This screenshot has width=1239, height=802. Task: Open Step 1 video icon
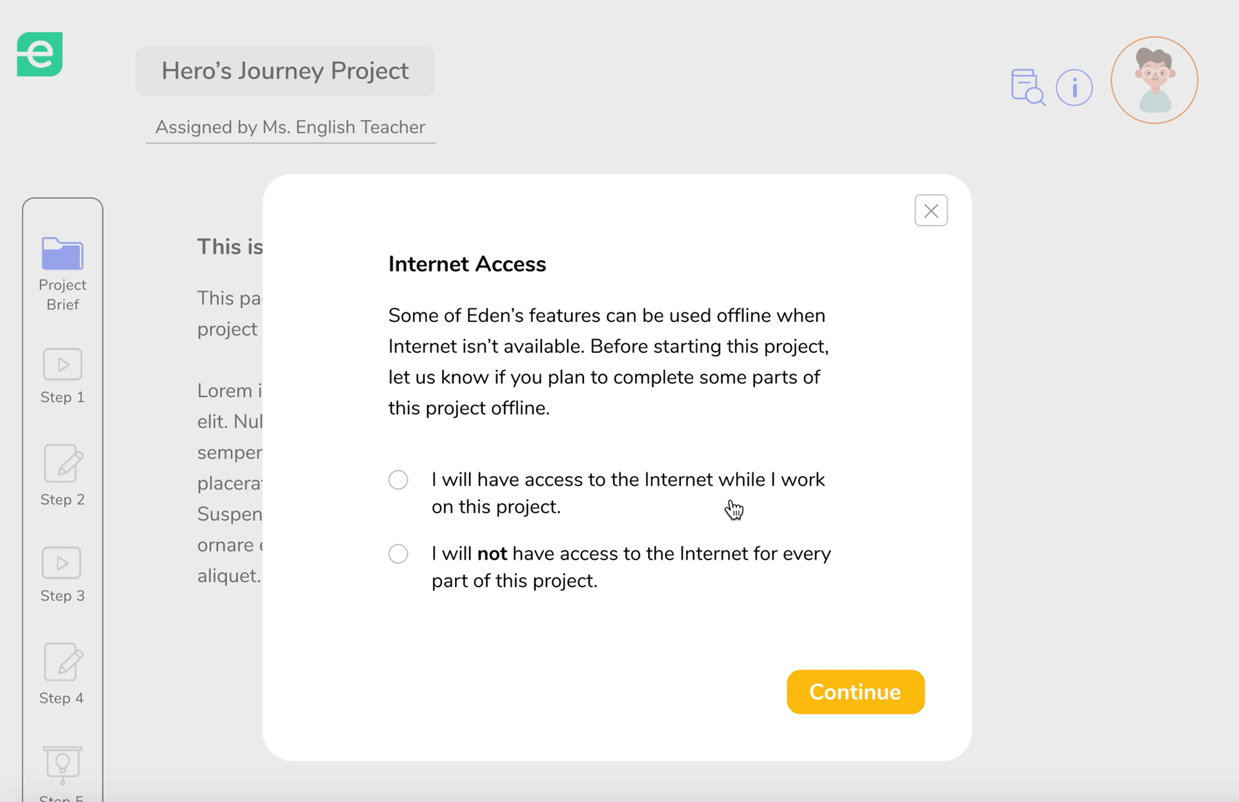pyautogui.click(x=63, y=365)
